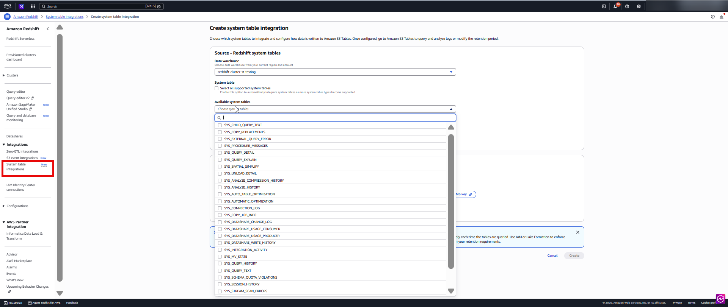Viewport: 728px width, 307px height.
Task: Check SYS_UNLOAD_DETAIL option
Action: pos(220,173)
